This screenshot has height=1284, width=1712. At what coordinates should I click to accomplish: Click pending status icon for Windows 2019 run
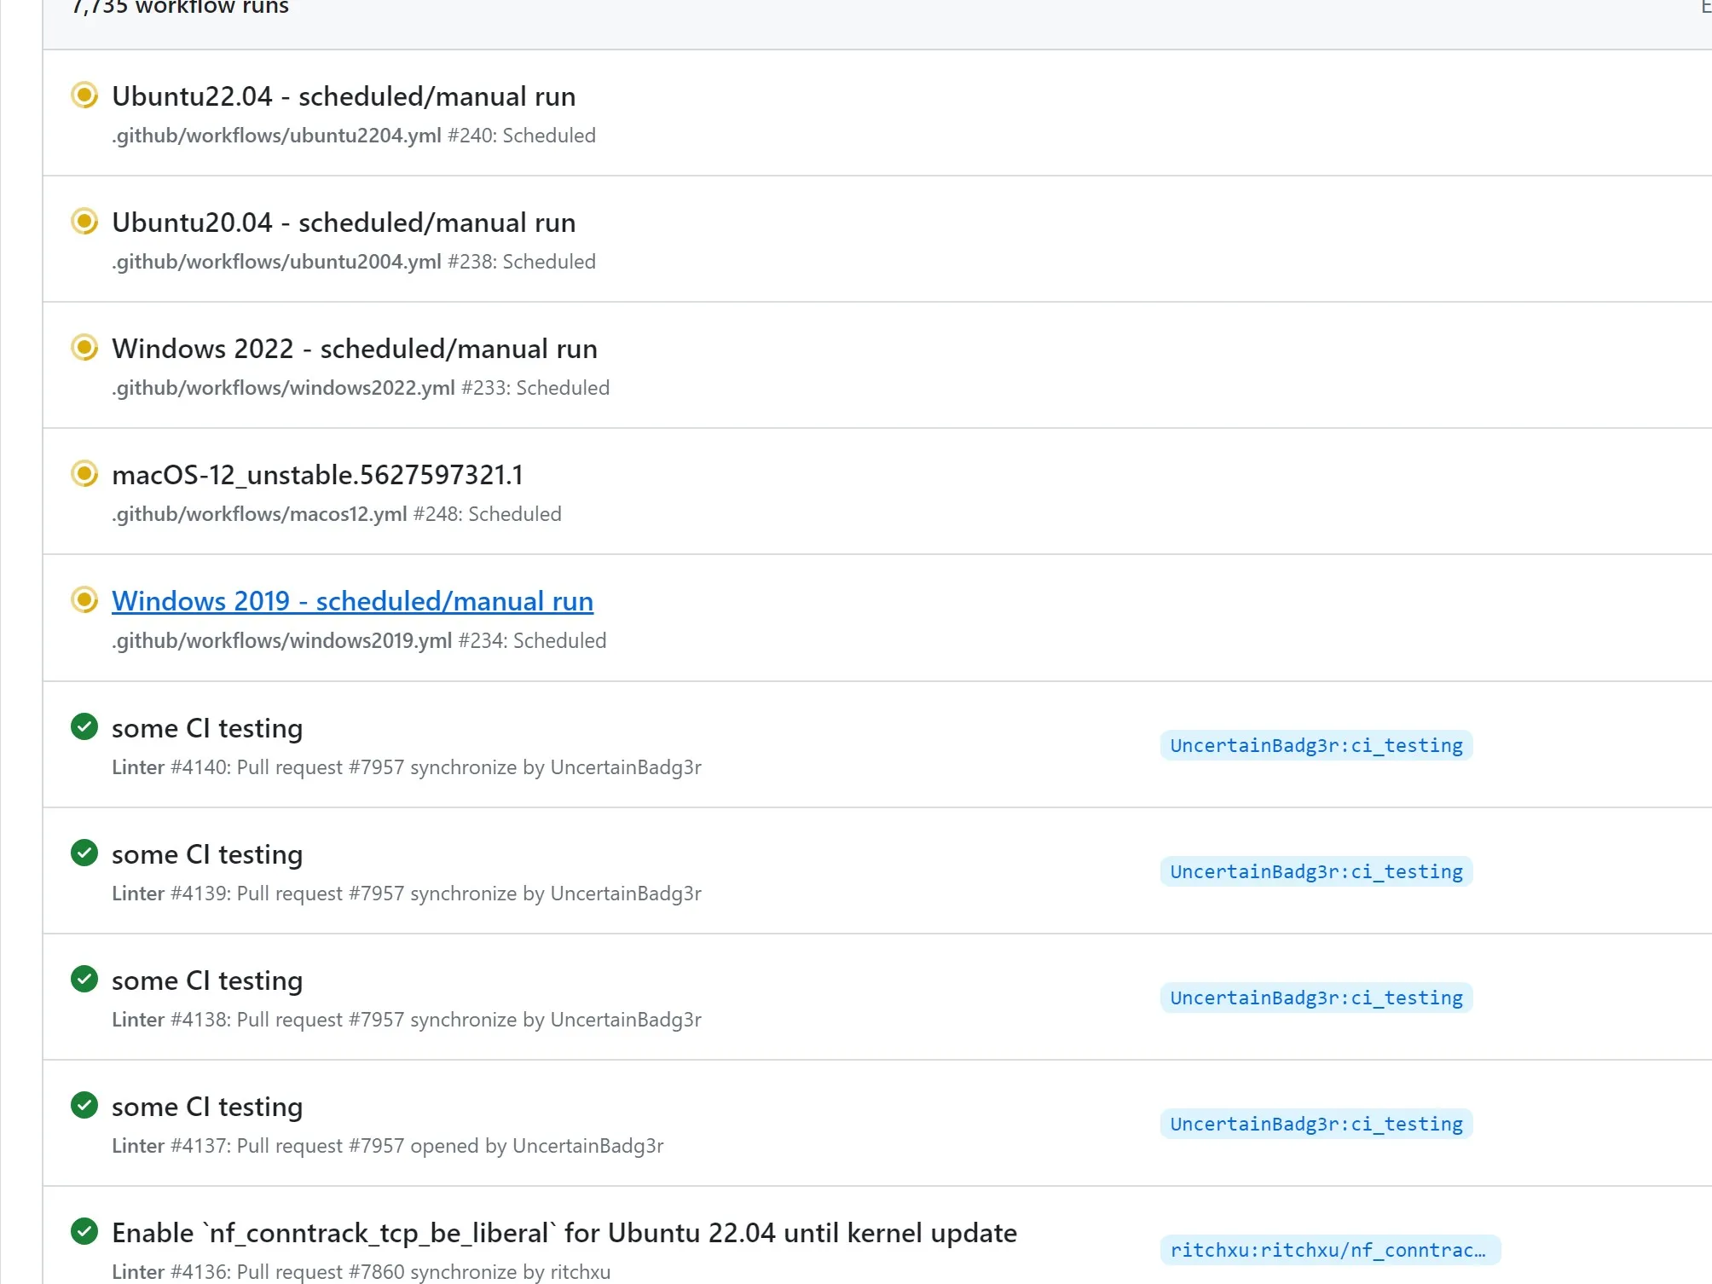coord(84,599)
